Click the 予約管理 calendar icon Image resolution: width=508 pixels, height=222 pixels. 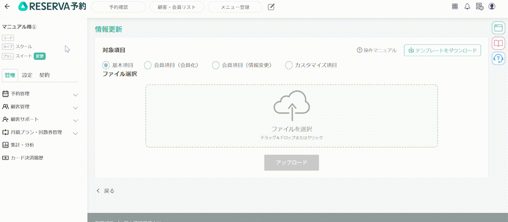tap(6, 94)
